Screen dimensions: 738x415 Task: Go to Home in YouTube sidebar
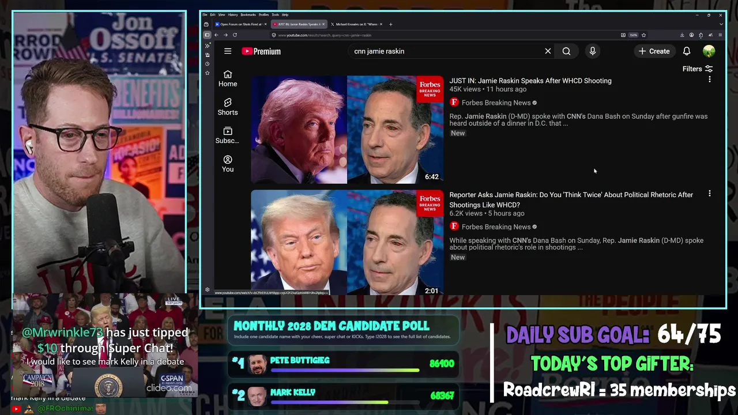(228, 79)
